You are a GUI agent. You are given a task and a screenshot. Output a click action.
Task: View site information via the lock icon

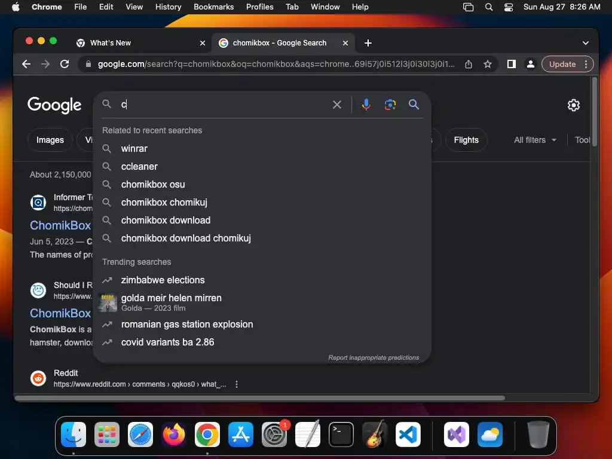coord(88,64)
